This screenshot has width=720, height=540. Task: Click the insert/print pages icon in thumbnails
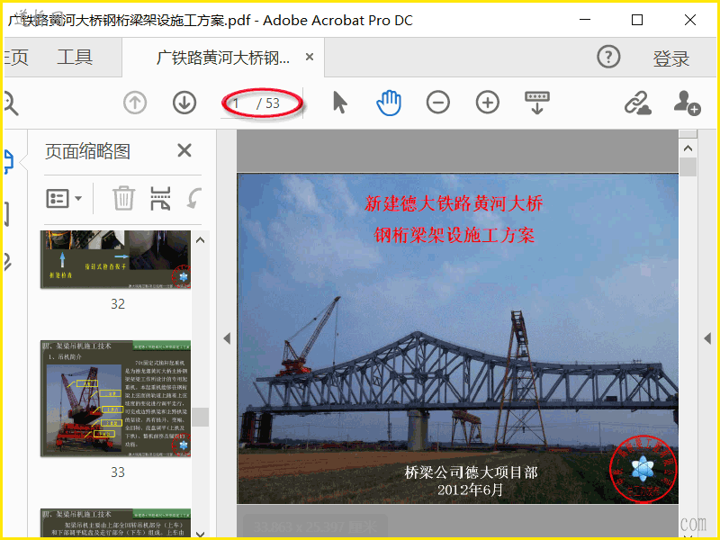(x=160, y=198)
